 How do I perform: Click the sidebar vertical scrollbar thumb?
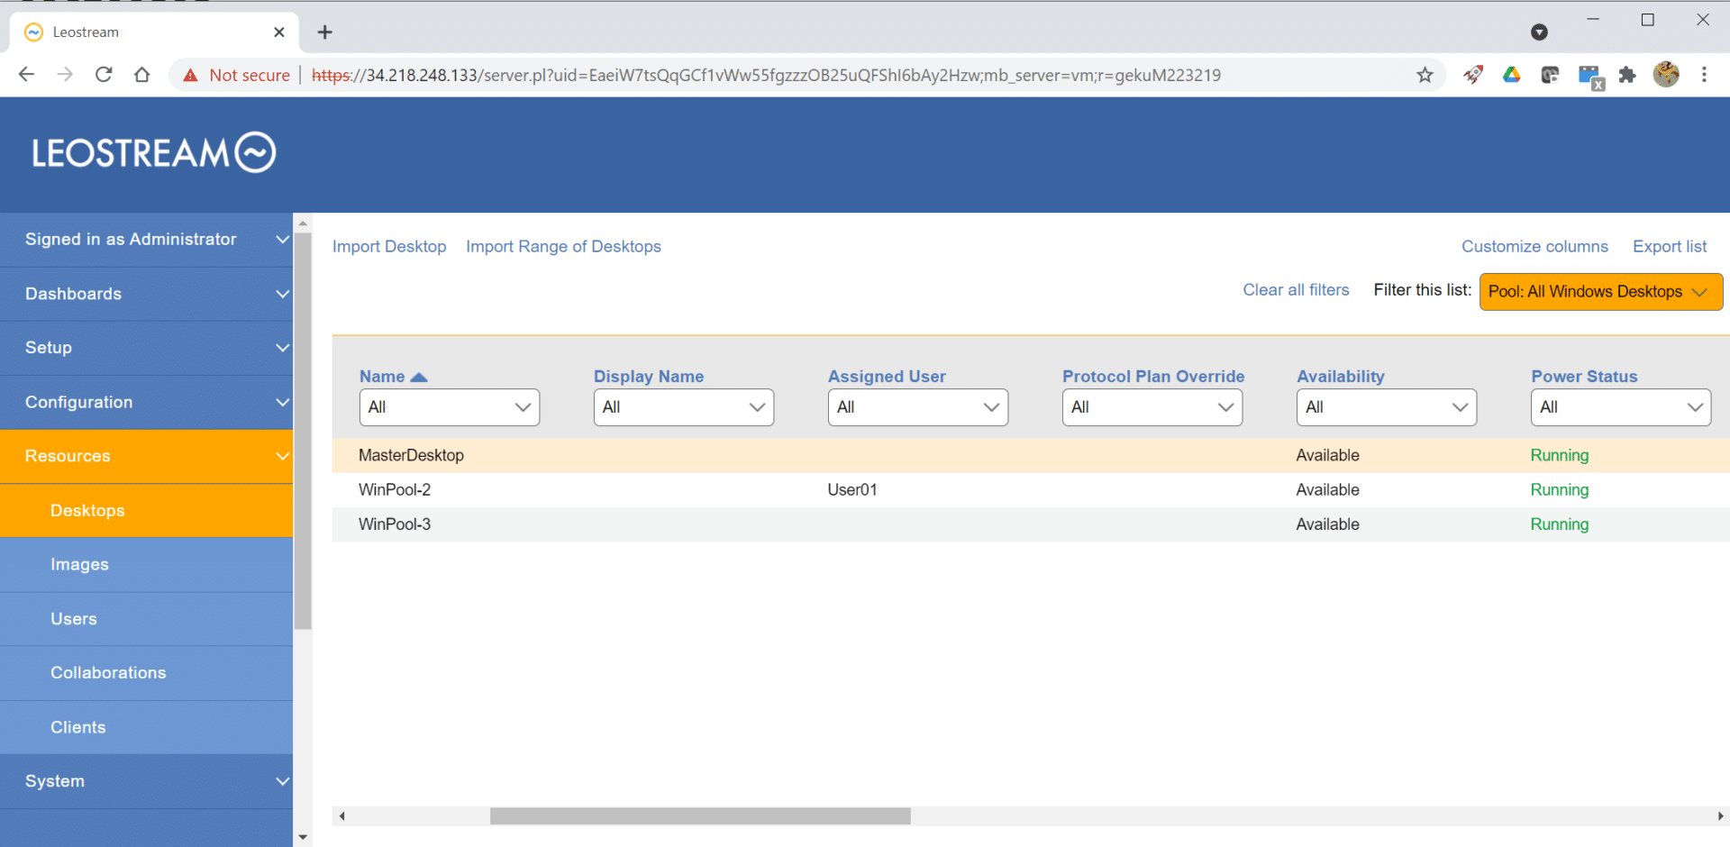click(303, 431)
